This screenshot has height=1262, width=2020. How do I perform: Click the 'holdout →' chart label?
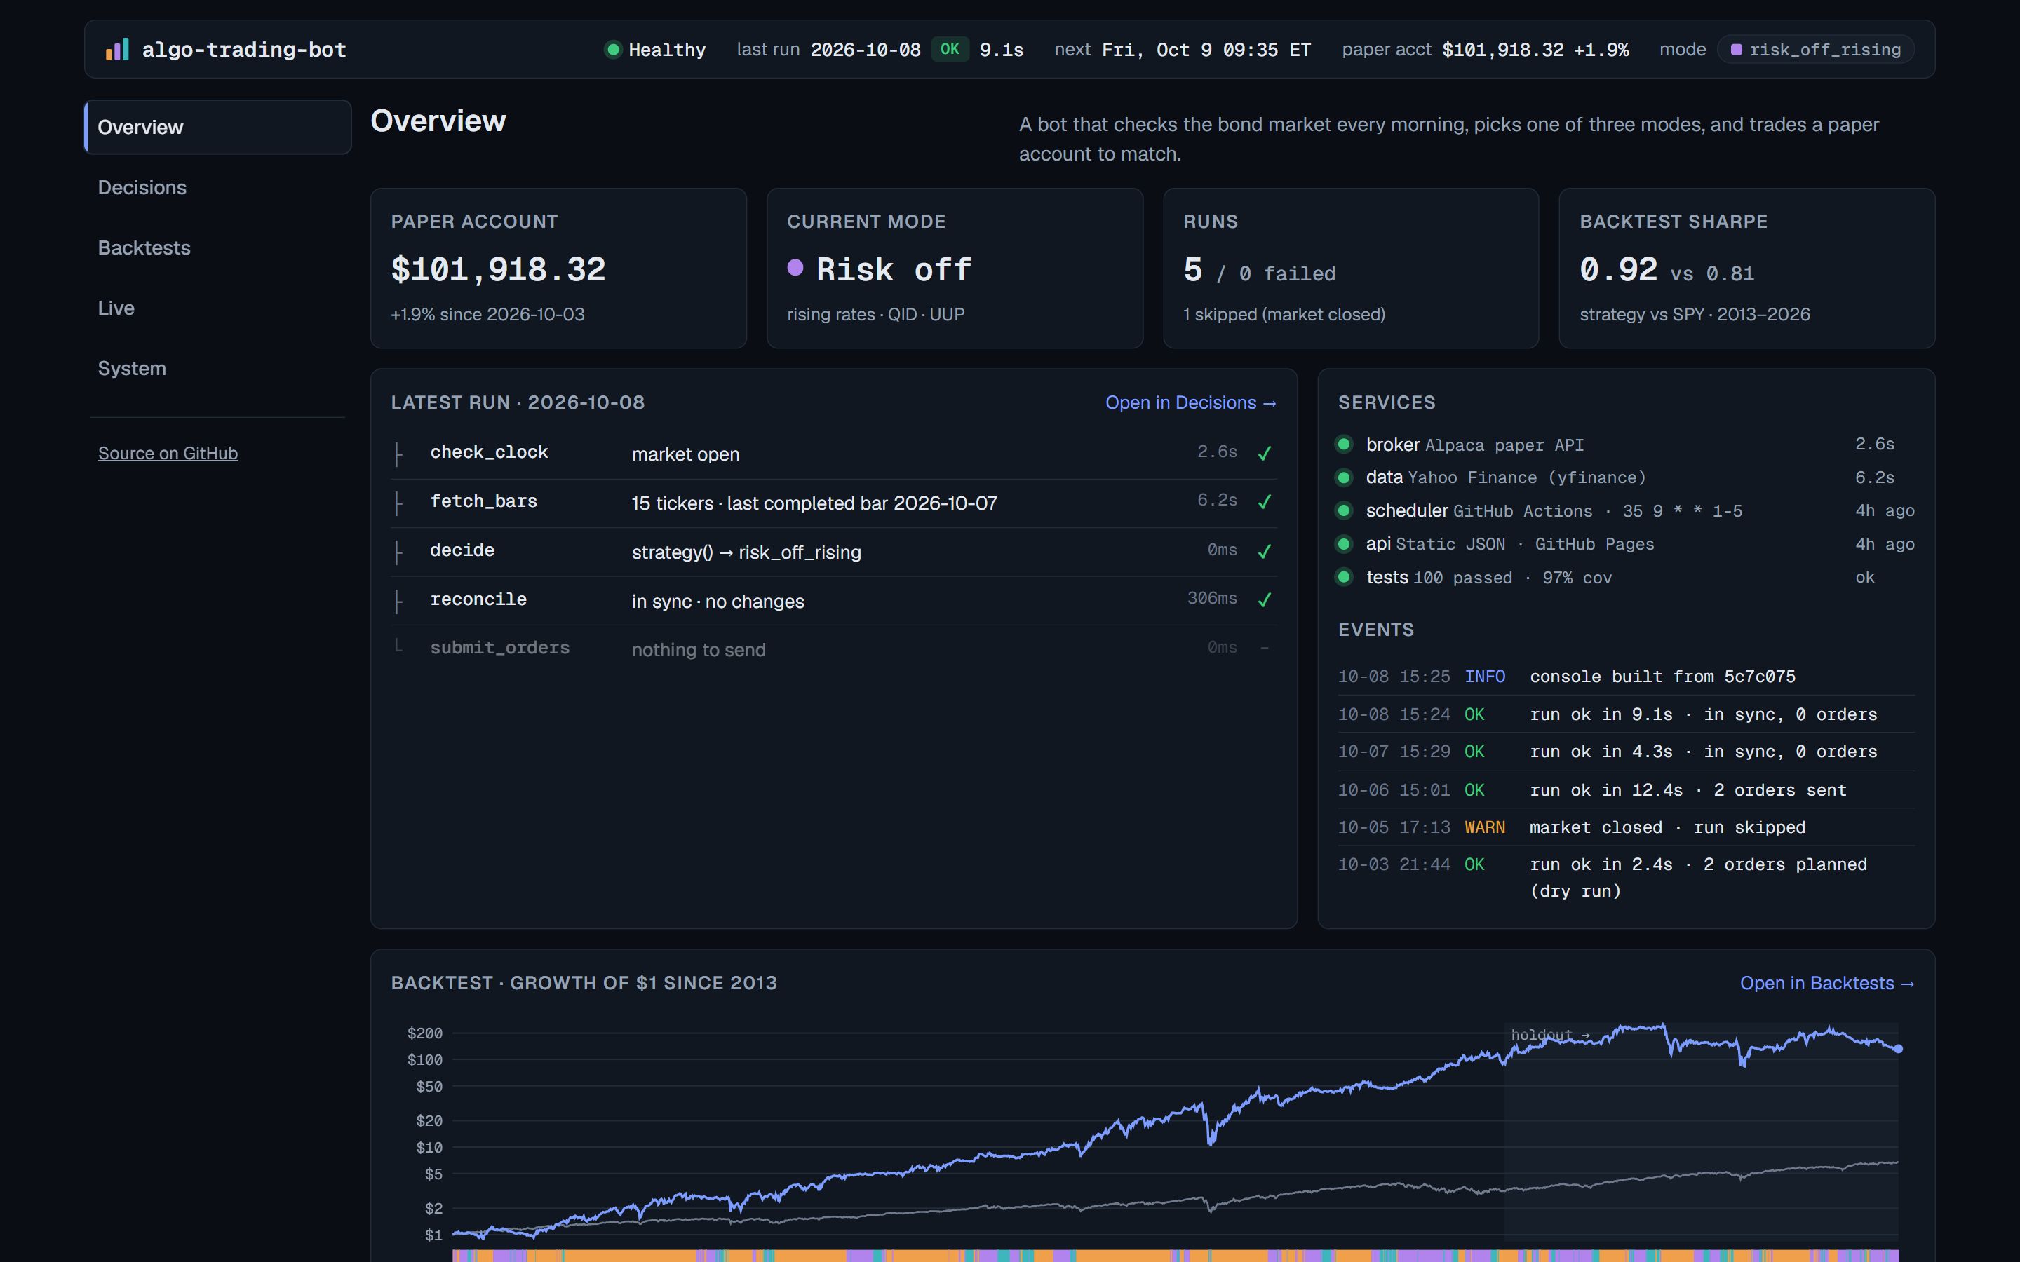[1550, 1035]
